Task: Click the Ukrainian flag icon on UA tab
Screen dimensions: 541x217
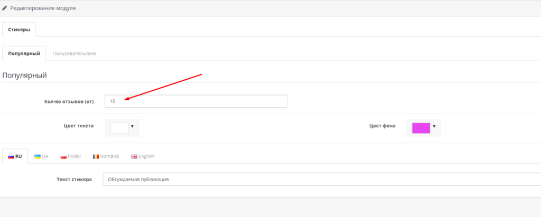Action: pos(38,156)
